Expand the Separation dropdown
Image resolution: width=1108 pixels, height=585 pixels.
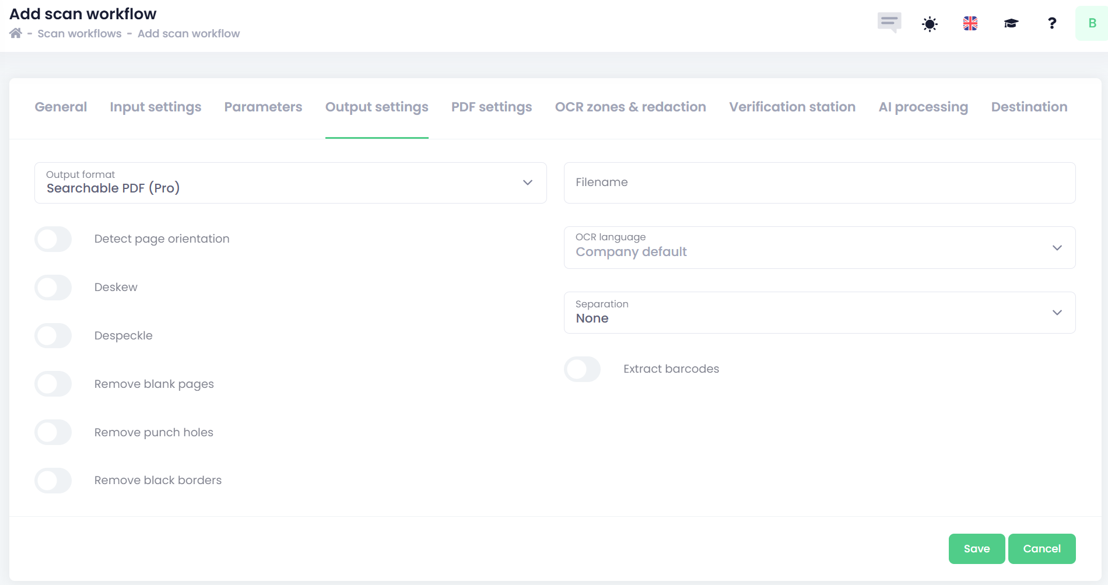pyautogui.click(x=819, y=313)
